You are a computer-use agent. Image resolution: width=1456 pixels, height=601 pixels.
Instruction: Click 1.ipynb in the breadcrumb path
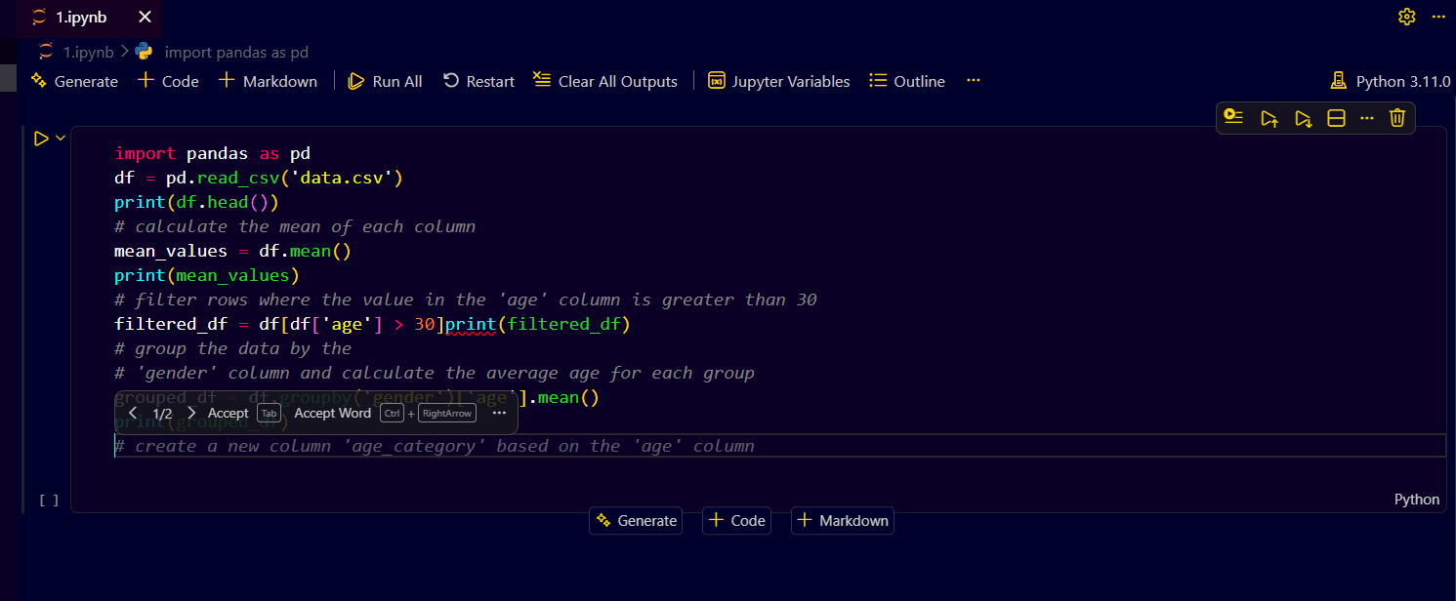click(88, 52)
